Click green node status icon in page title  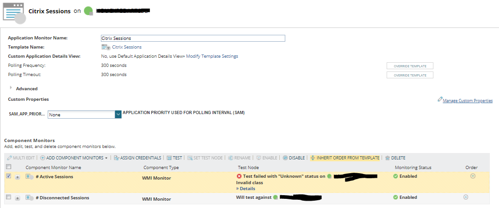click(x=88, y=11)
